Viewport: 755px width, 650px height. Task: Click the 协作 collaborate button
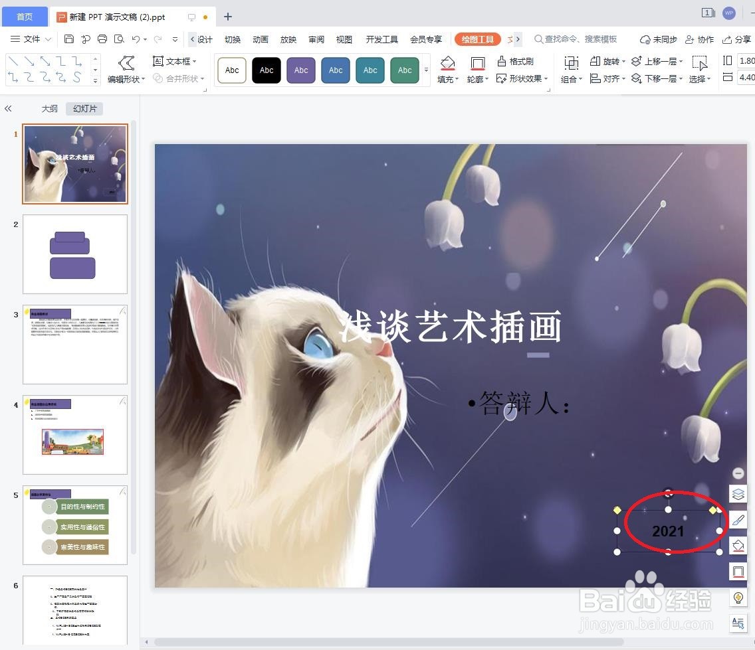700,39
